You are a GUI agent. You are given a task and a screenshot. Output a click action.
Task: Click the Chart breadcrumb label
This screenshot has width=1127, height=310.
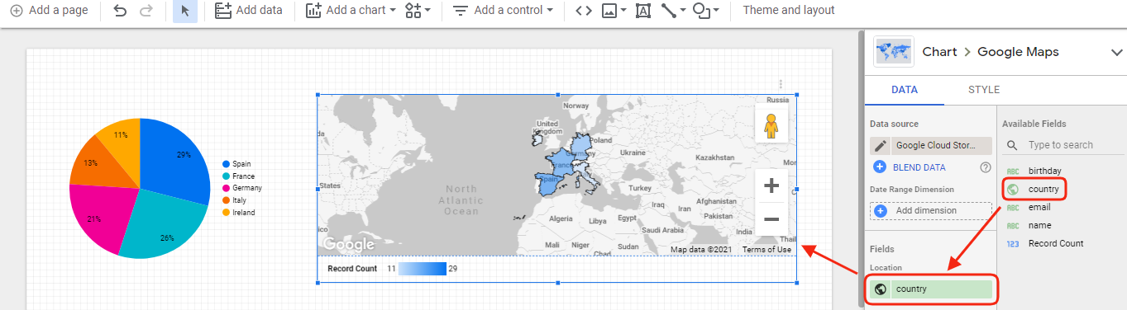click(x=939, y=52)
